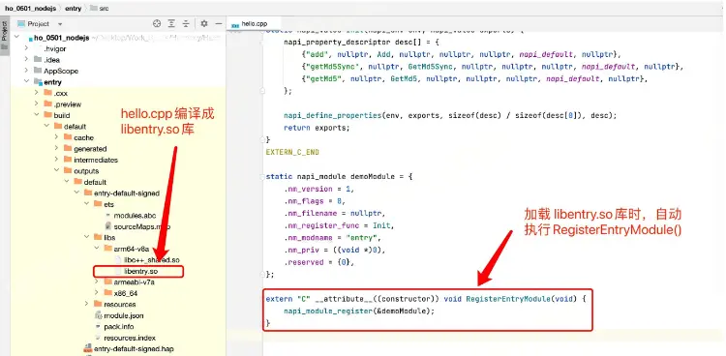726x356 pixels.
Task: Click entry in the breadcrumb bar
Action: coord(74,8)
